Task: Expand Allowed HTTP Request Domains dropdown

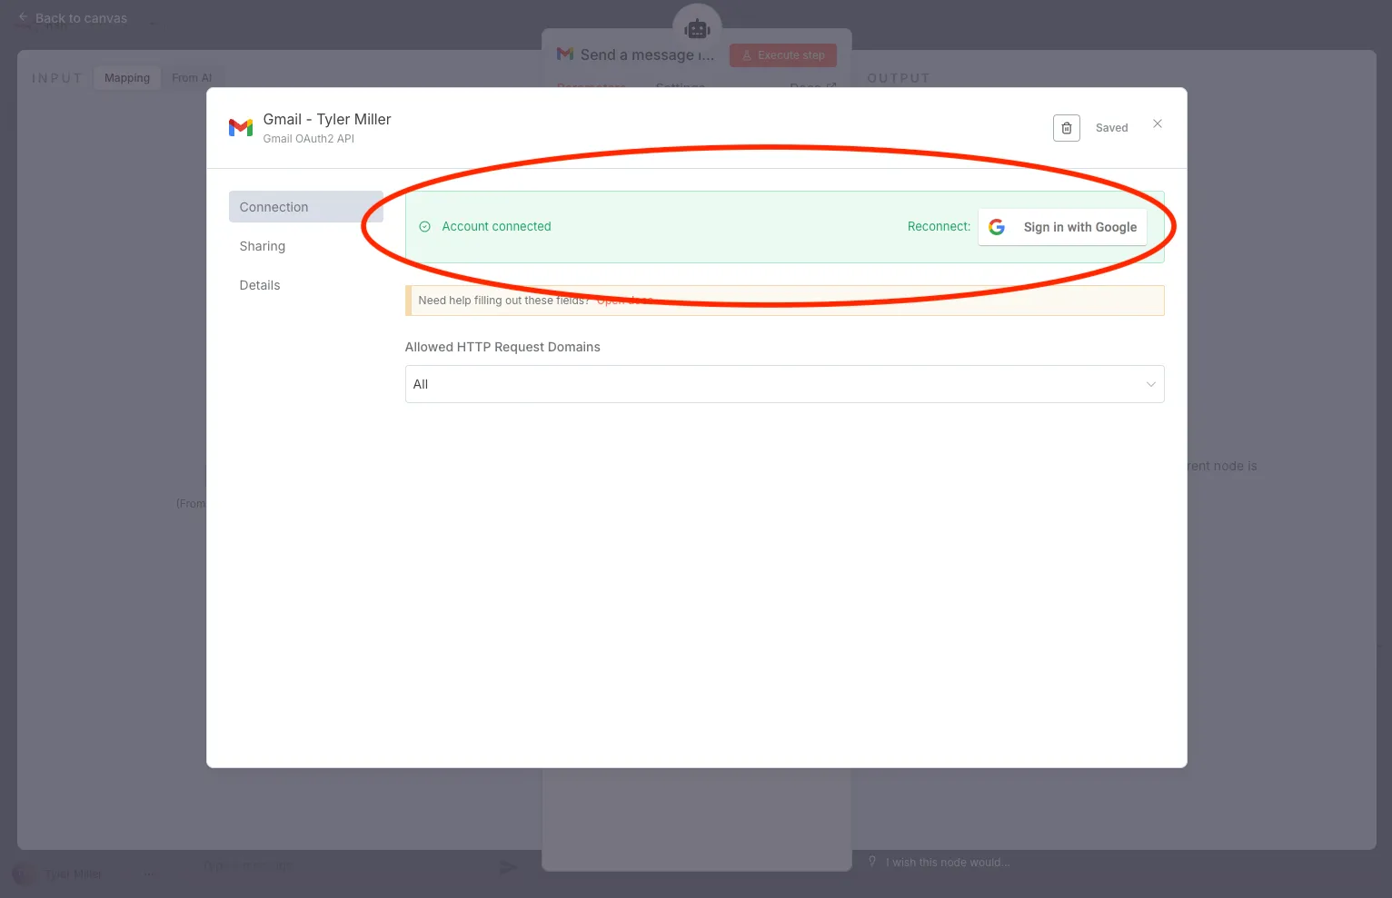Action: click(x=784, y=384)
